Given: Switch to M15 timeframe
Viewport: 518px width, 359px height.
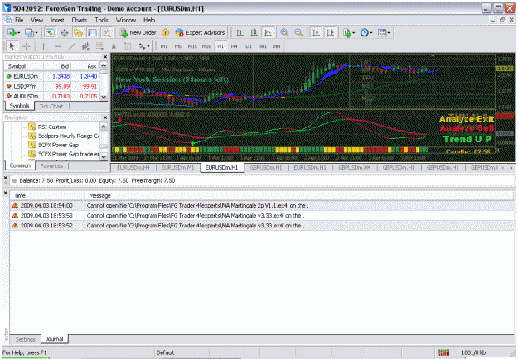Looking at the screenshot, I should [192, 46].
